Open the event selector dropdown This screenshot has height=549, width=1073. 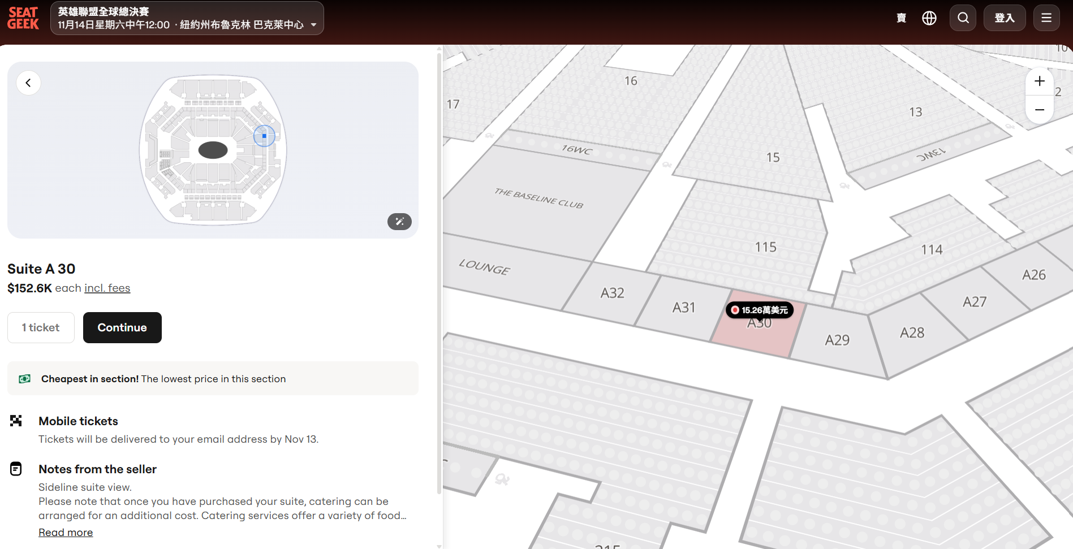click(x=187, y=18)
